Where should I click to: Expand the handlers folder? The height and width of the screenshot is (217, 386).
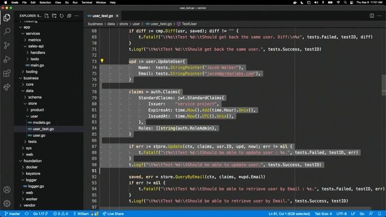tap(37, 52)
